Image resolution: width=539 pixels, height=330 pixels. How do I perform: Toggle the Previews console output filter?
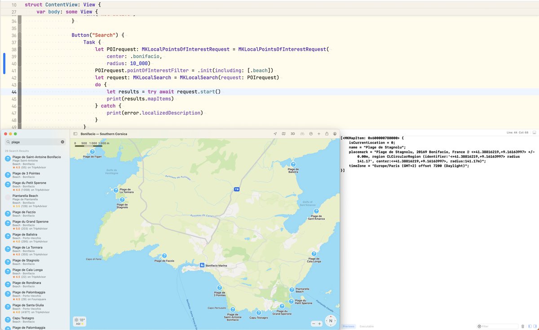pos(349,326)
